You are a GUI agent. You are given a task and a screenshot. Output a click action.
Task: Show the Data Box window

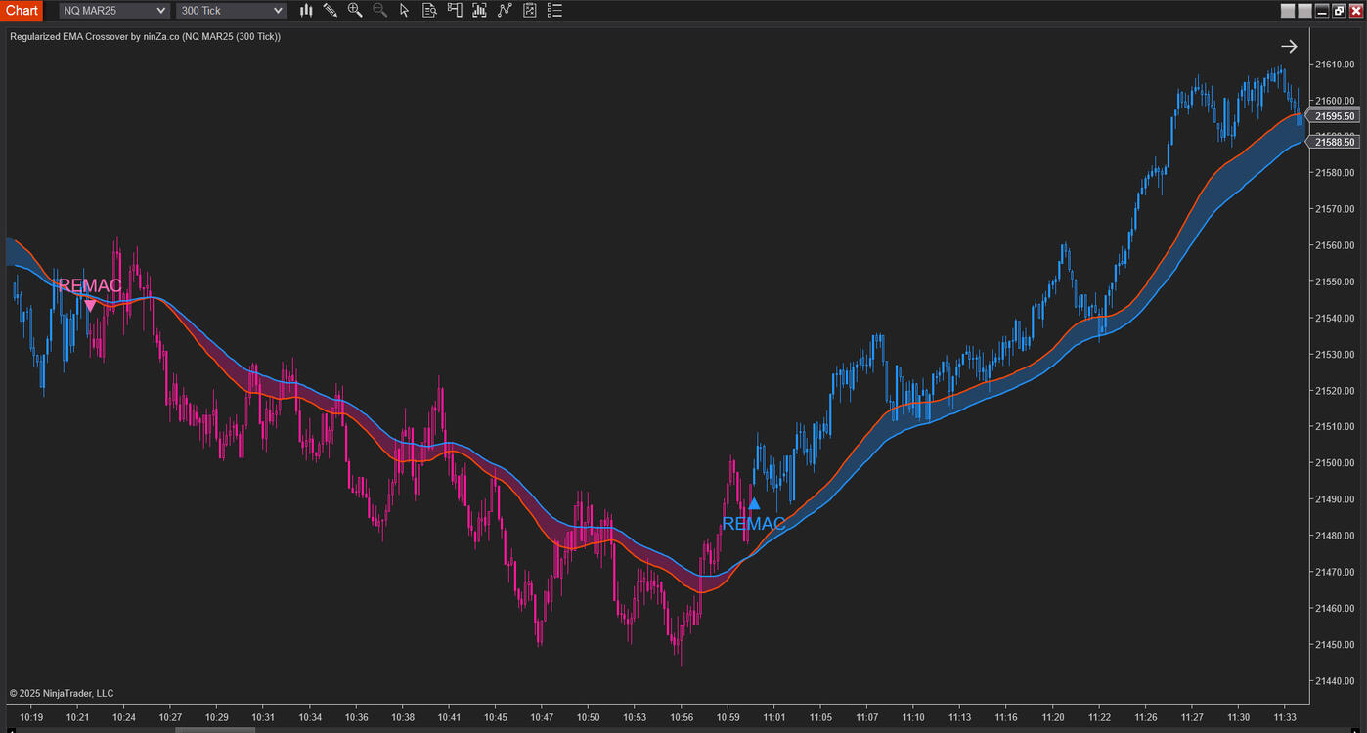click(x=429, y=11)
